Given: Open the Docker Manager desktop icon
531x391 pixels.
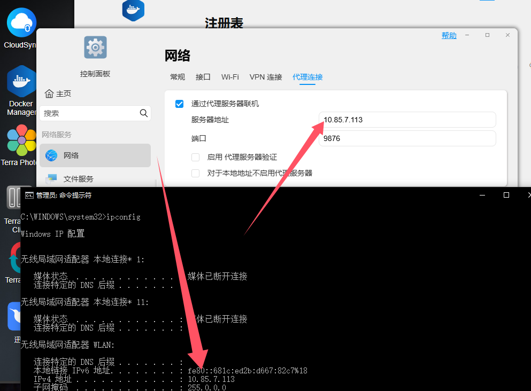Looking at the screenshot, I should tap(21, 82).
